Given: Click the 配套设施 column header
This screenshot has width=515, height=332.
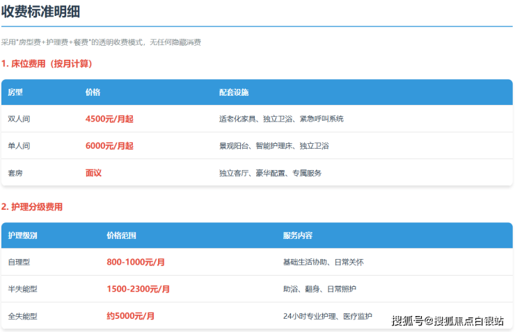Looking at the screenshot, I should point(233,92).
